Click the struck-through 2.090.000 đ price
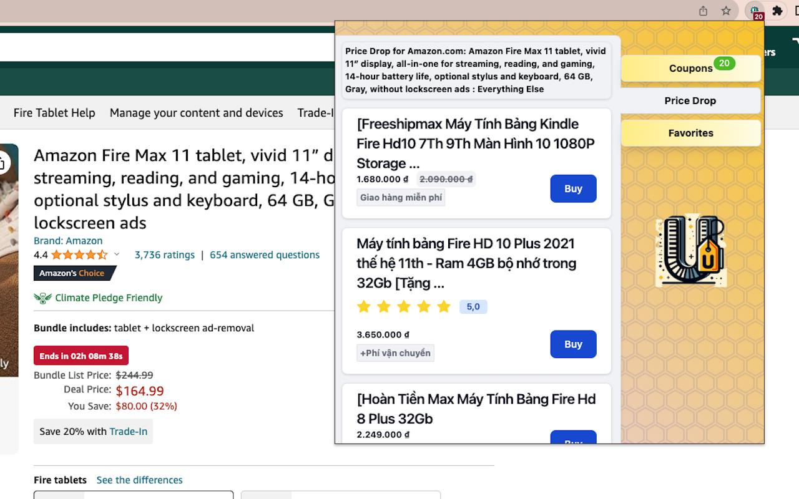Image resolution: width=799 pixels, height=499 pixels. [446, 179]
